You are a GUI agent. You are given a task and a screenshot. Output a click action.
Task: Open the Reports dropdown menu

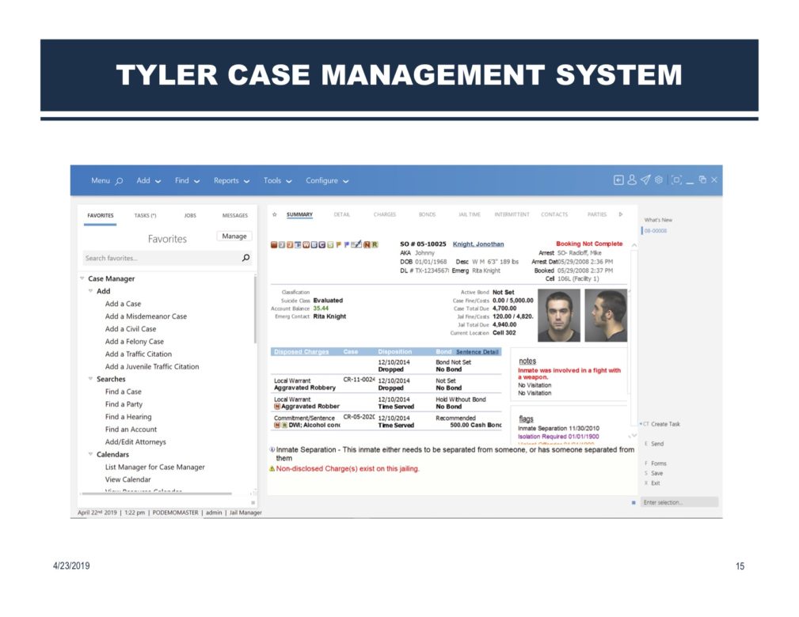[231, 180]
